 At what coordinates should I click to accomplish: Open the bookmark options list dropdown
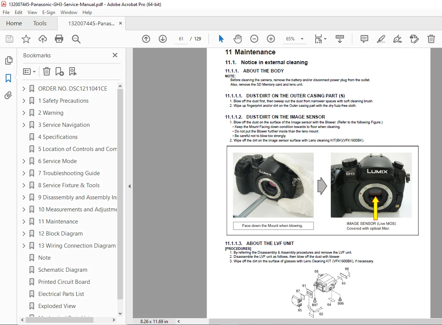pyautogui.click(x=29, y=71)
